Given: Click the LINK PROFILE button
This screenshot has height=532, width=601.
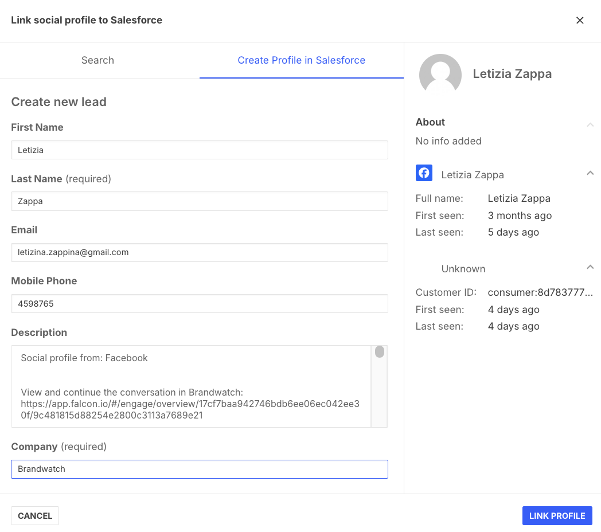Looking at the screenshot, I should pos(557,515).
